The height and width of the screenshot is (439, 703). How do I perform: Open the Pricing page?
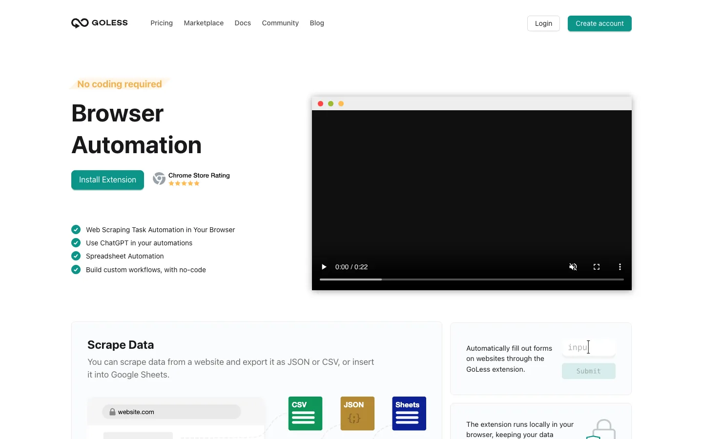click(162, 23)
